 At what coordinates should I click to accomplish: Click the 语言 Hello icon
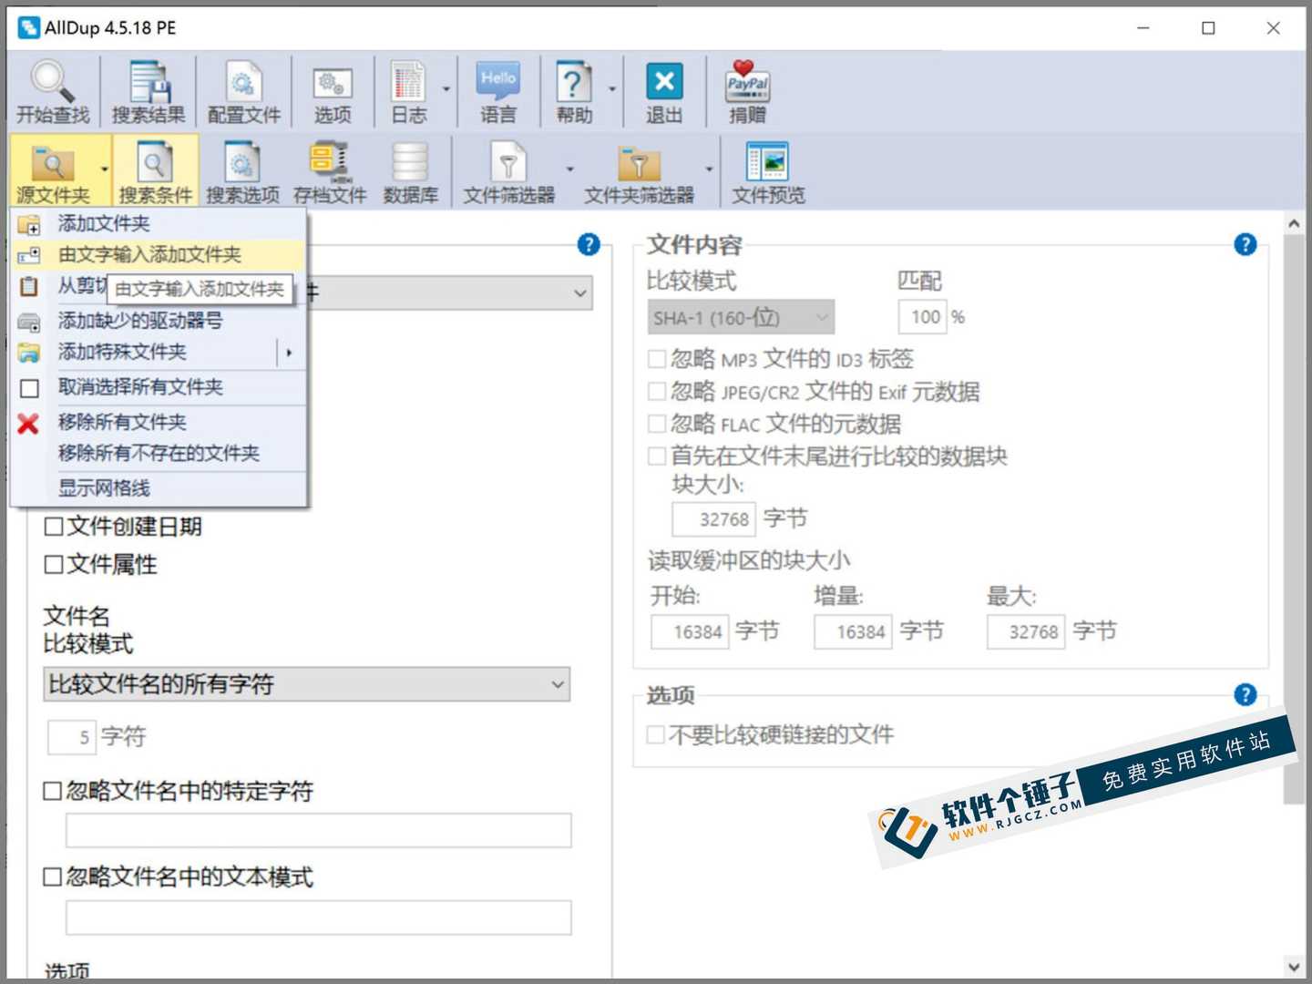497,82
